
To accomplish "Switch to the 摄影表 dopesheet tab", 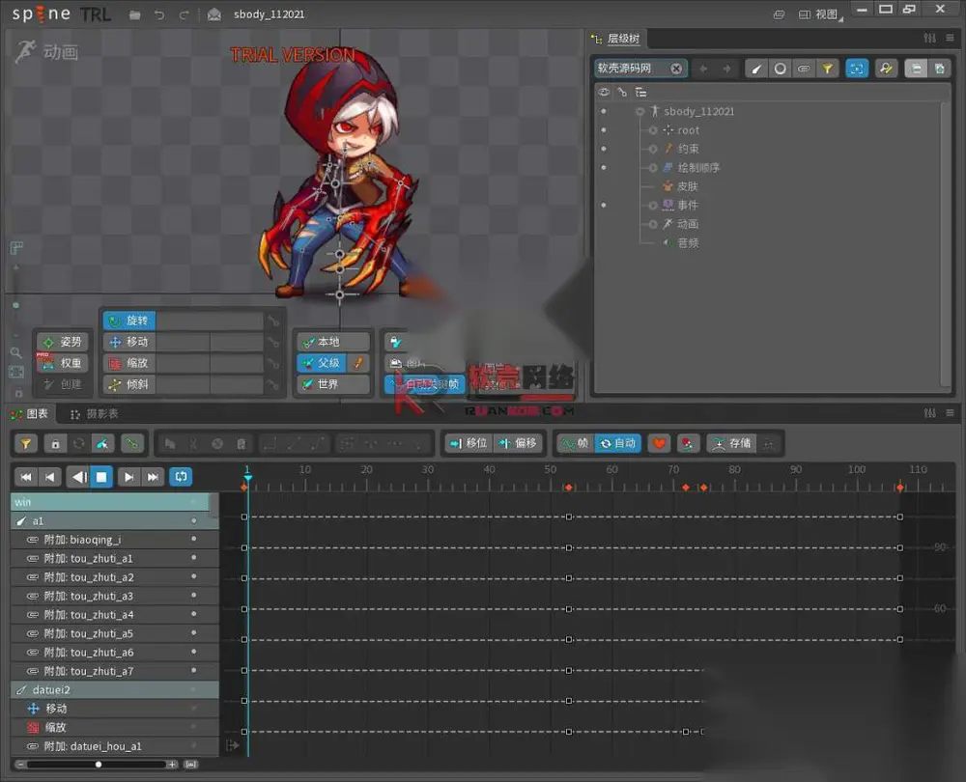I will (x=95, y=414).
